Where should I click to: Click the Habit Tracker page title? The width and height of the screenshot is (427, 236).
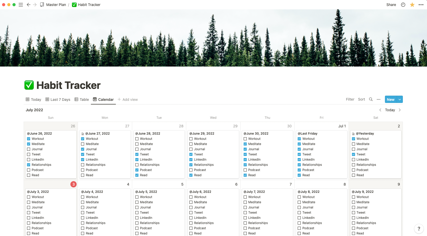[68, 85]
